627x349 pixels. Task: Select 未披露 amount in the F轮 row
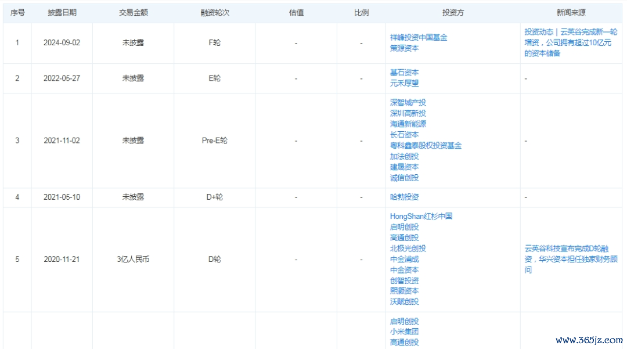click(133, 43)
